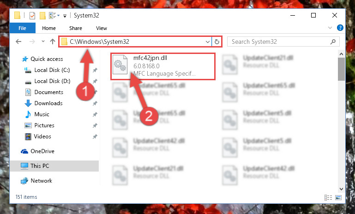This screenshot has width=355, height=214.
Task: Select the mfc42jpn.dll file
Action: pyautogui.click(x=163, y=66)
